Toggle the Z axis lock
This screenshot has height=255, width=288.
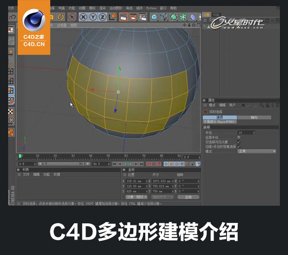[102, 17]
